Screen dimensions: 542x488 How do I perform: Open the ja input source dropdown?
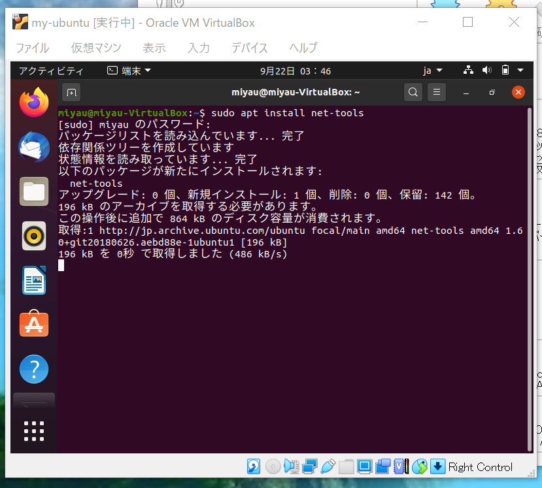click(432, 71)
